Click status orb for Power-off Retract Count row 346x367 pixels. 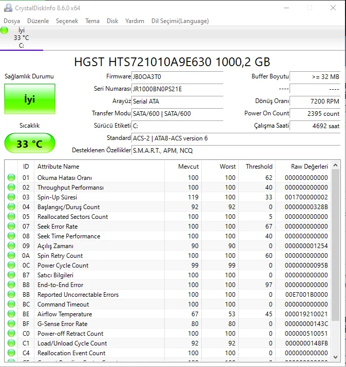(11, 333)
